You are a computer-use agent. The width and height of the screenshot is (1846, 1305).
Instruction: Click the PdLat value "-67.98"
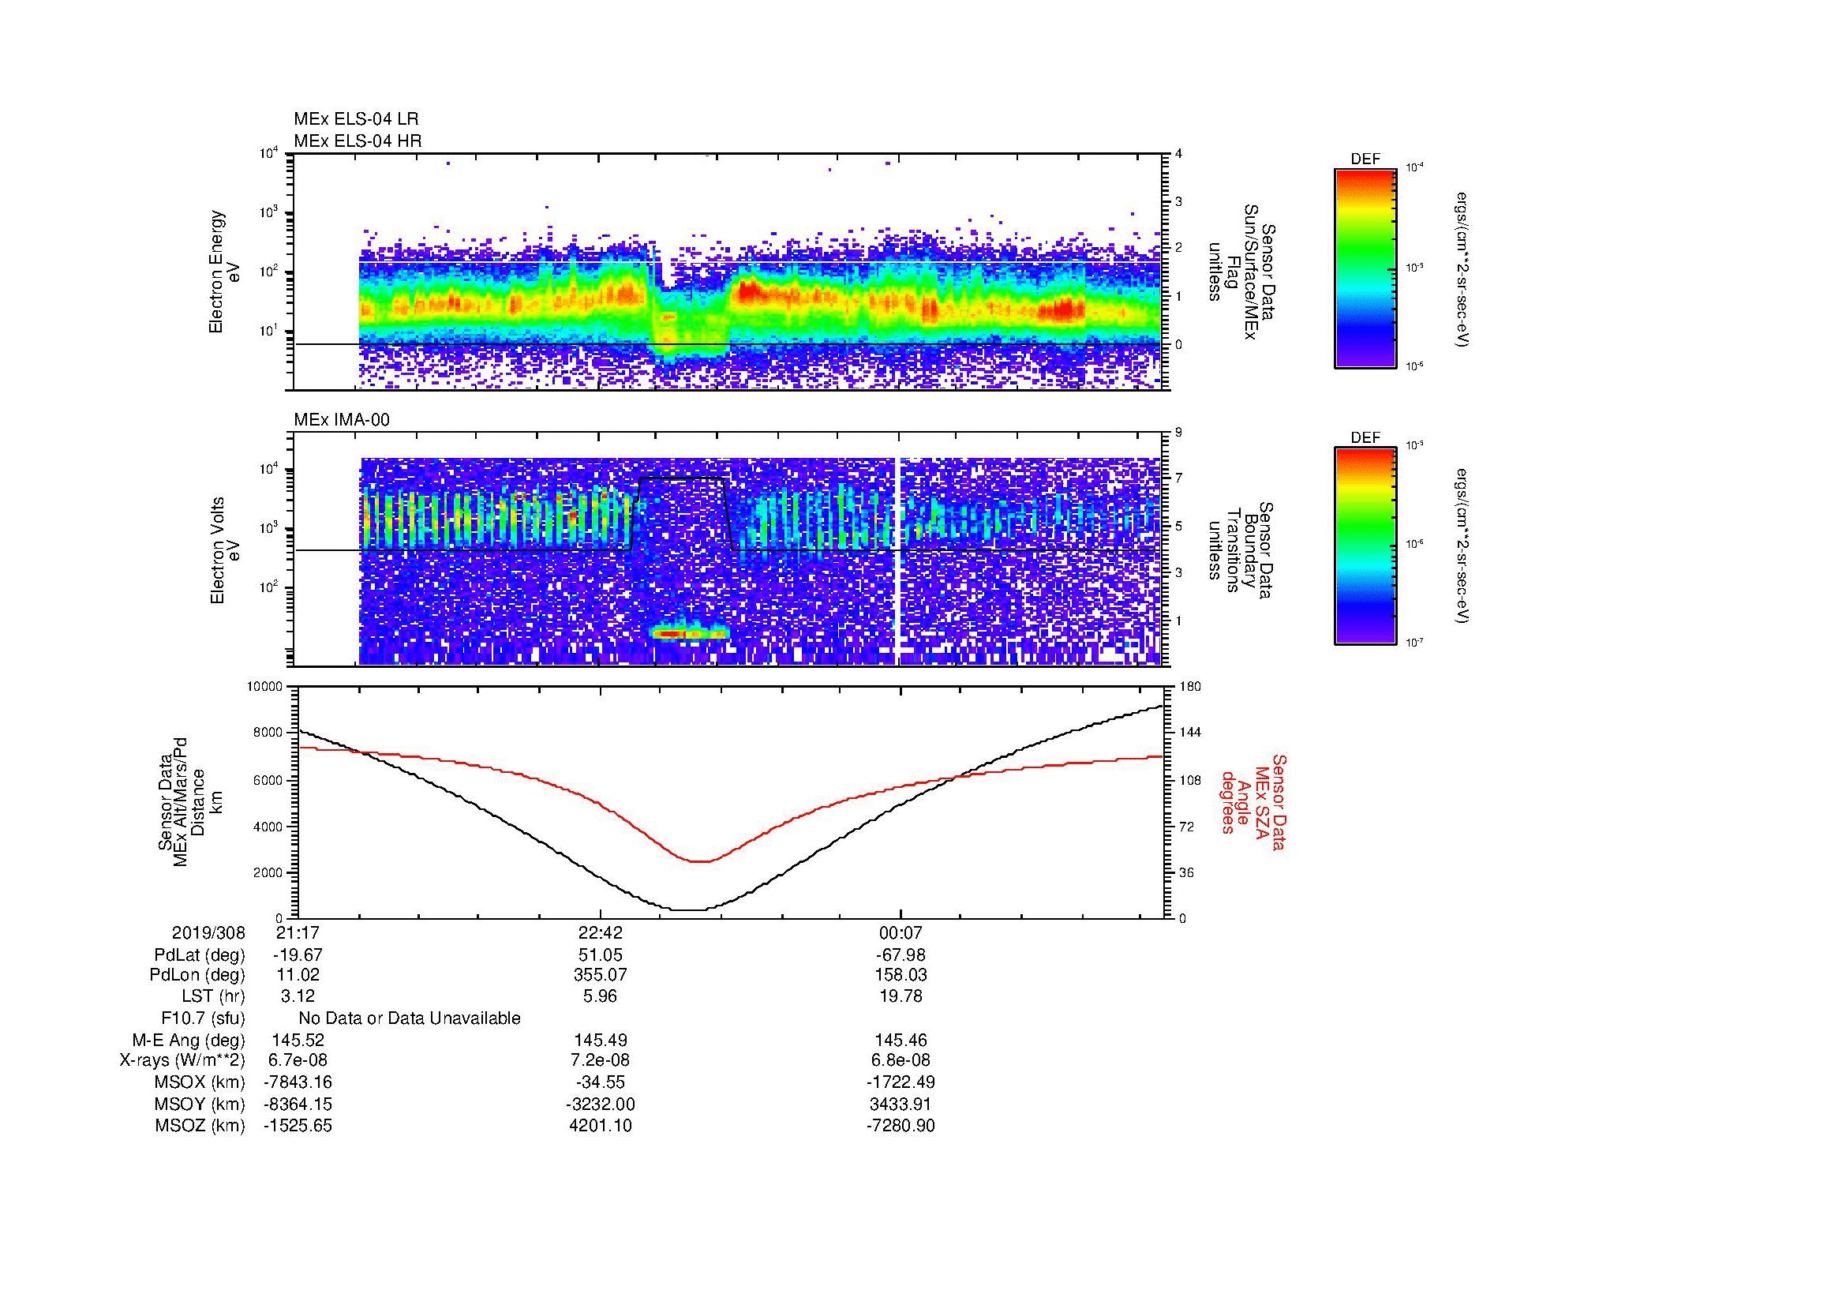[x=901, y=955]
